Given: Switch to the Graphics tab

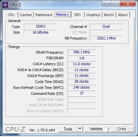Looking at the screenshot, I should pyautogui.click(x=93, y=15).
